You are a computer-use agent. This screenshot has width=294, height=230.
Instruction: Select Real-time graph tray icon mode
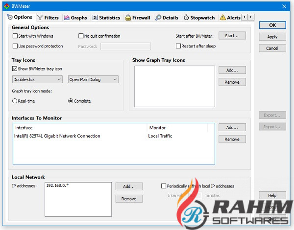(x=15, y=101)
